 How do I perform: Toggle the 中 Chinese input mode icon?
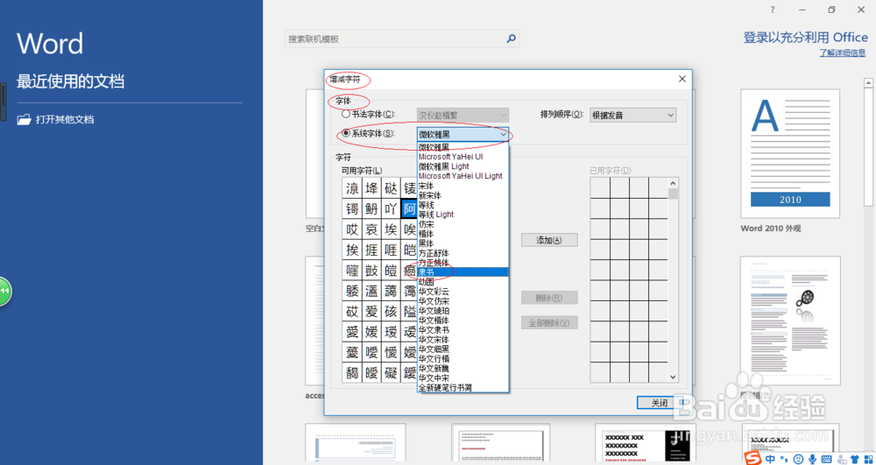(x=771, y=459)
